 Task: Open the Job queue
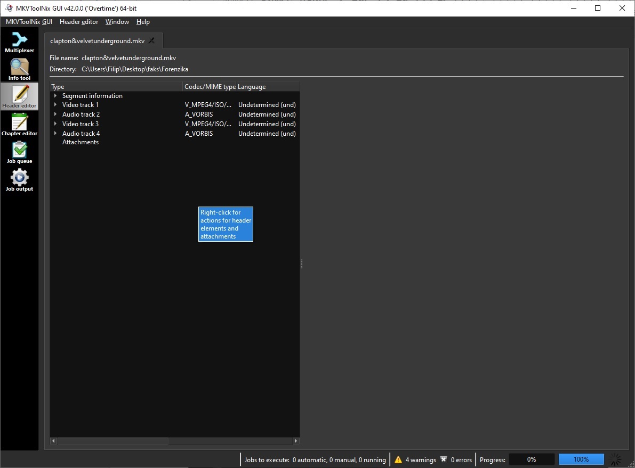(19, 152)
